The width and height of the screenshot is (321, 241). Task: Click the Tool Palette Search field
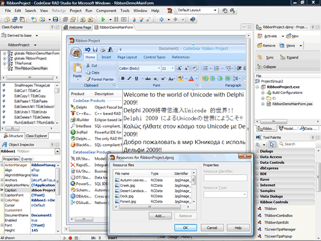coord(298,144)
